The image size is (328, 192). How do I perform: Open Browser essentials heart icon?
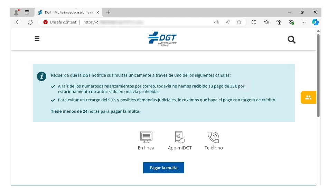coord(291,22)
